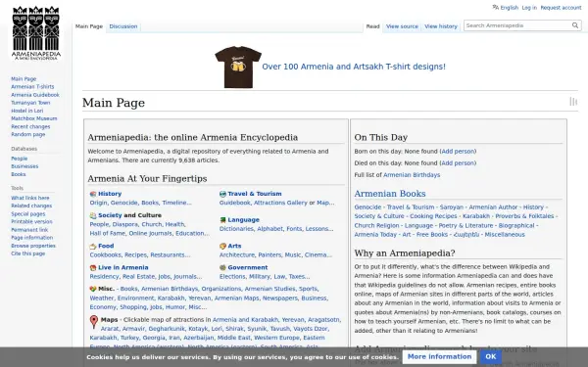Click Printable version link

pyautogui.click(x=32, y=222)
